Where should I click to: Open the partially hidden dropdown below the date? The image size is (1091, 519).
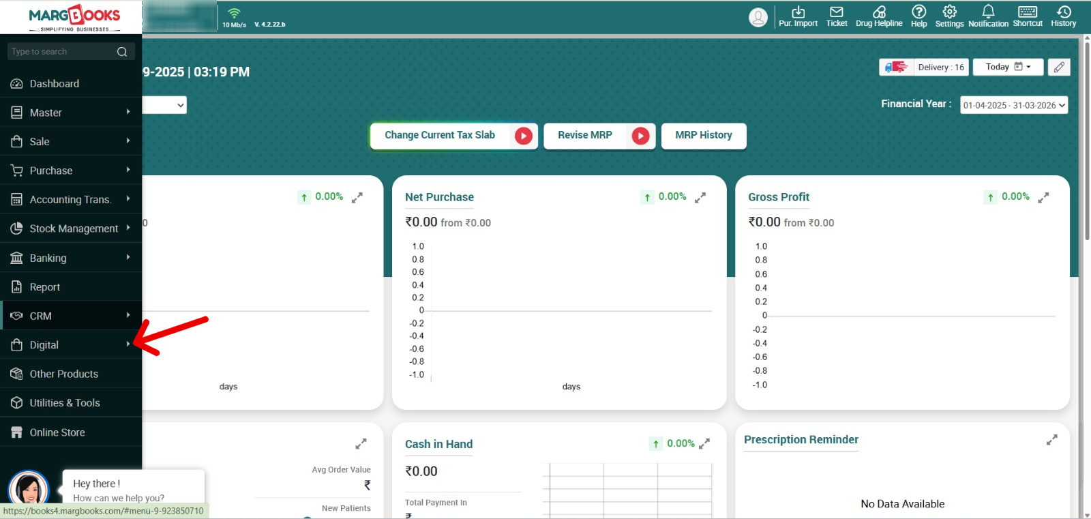[x=164, y=105]
